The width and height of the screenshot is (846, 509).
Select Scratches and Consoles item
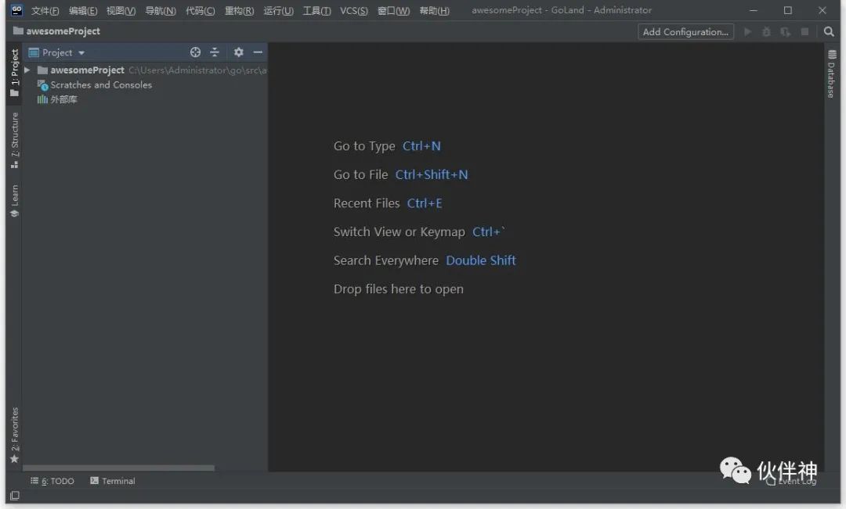coord(95,85)
